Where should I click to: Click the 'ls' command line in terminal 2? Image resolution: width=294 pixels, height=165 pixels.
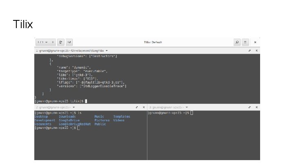58,113
